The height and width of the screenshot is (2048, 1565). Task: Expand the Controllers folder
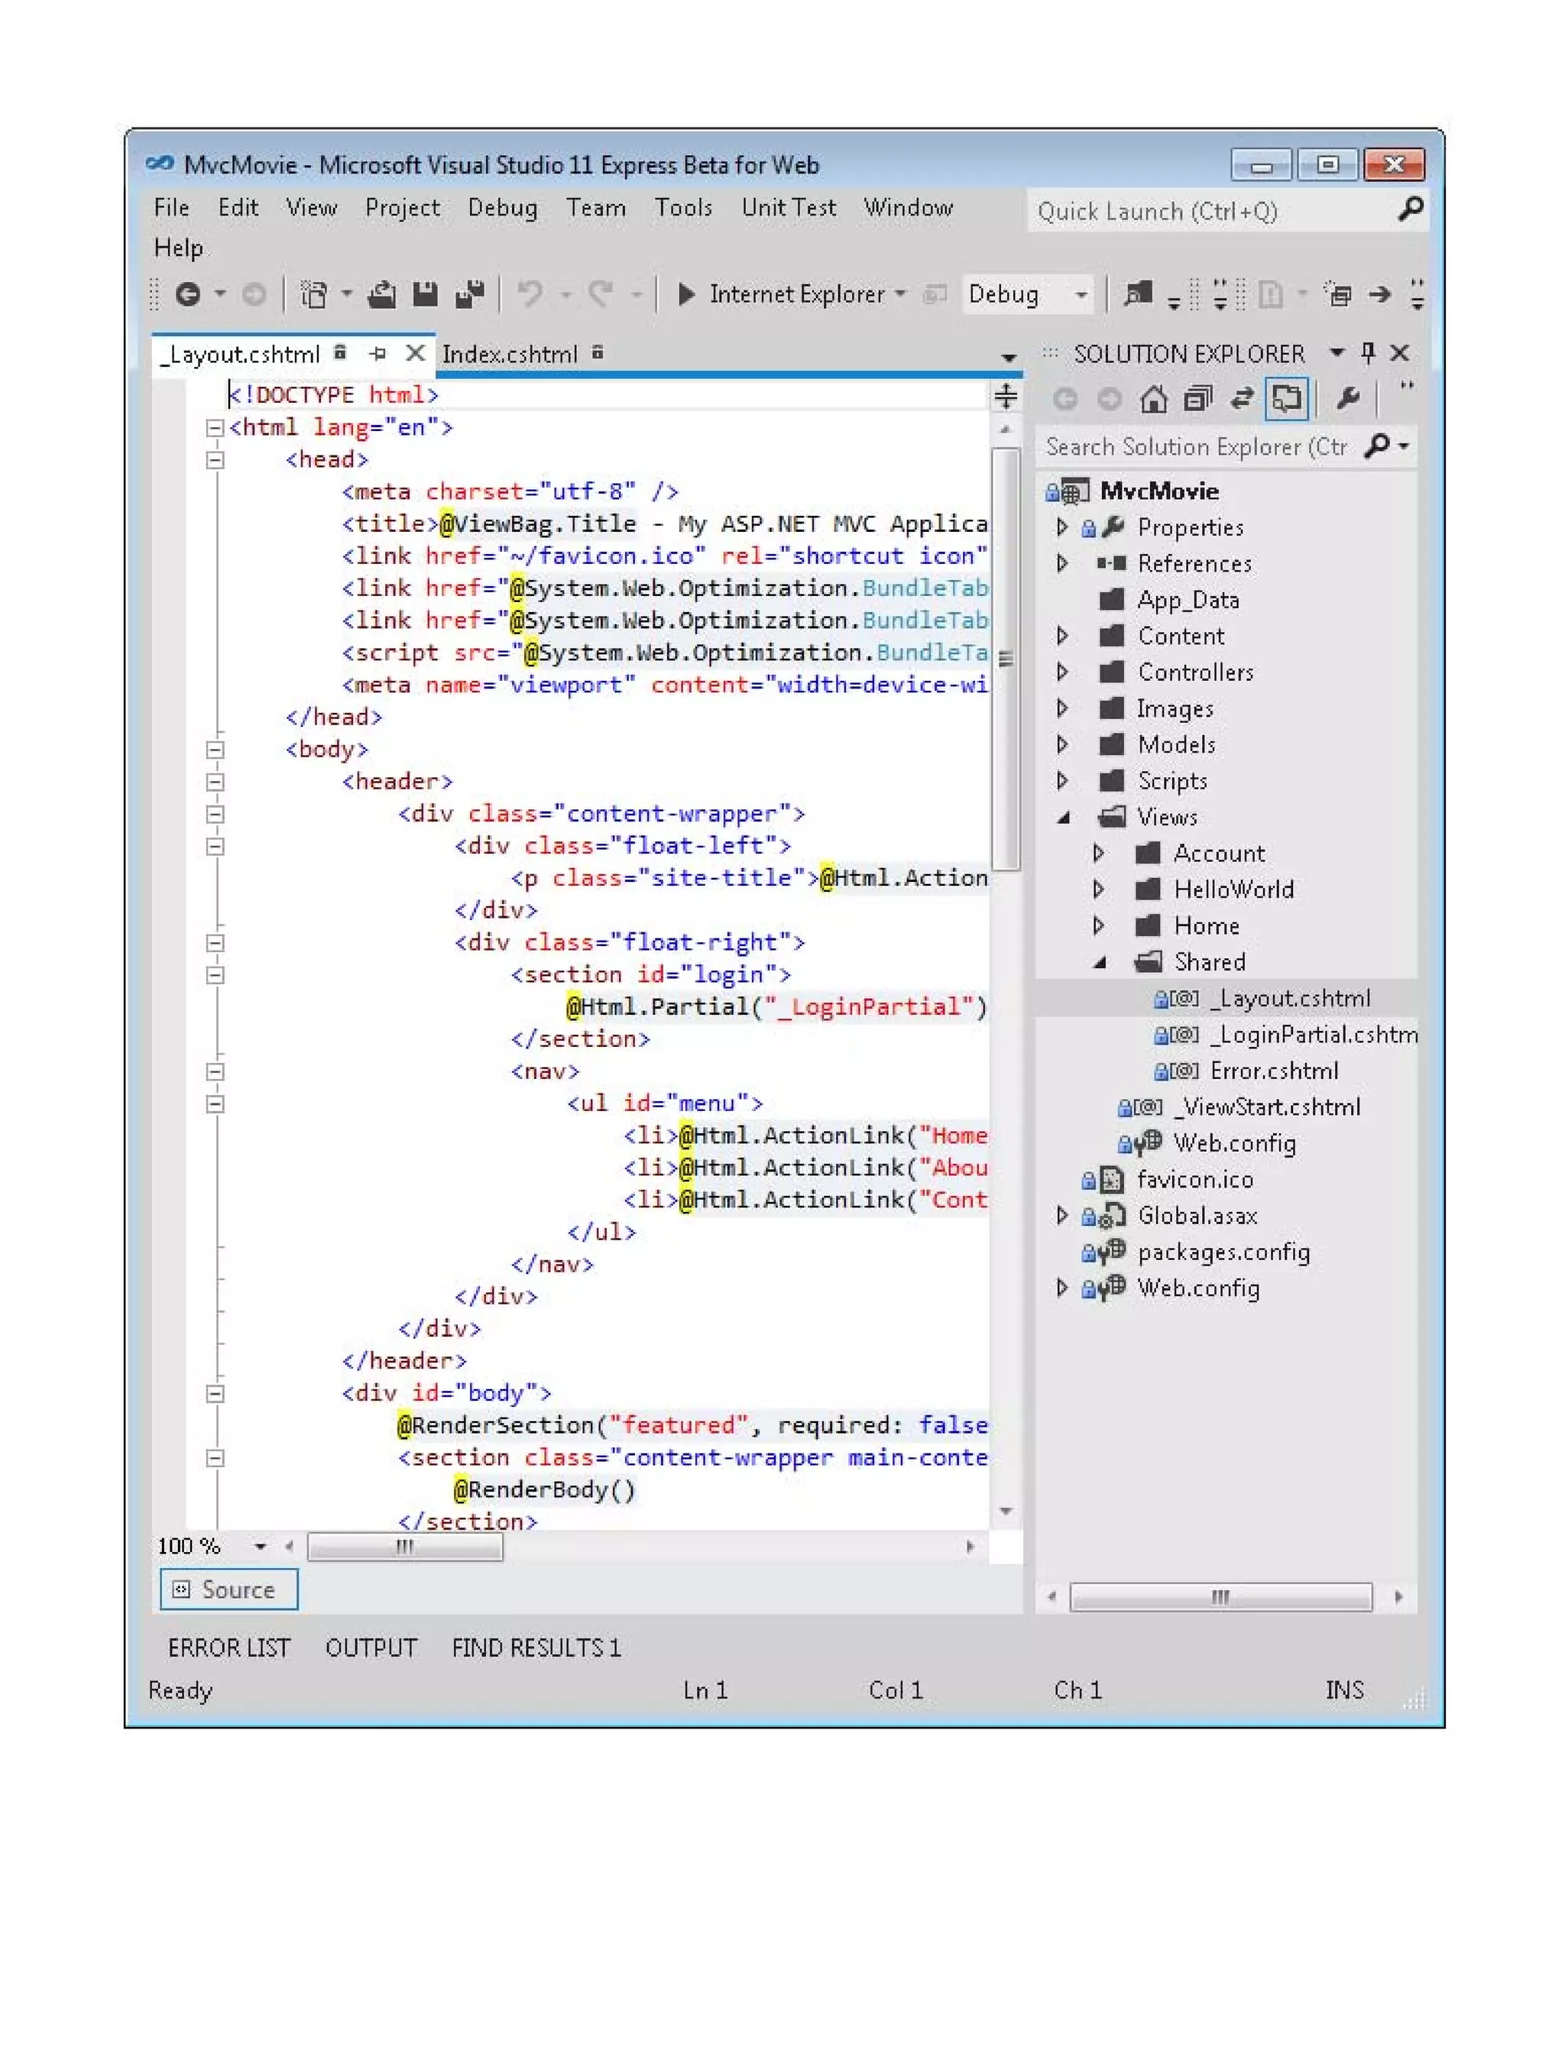1062,672
